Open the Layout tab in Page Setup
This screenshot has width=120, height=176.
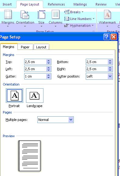click(x=41, y=47)
